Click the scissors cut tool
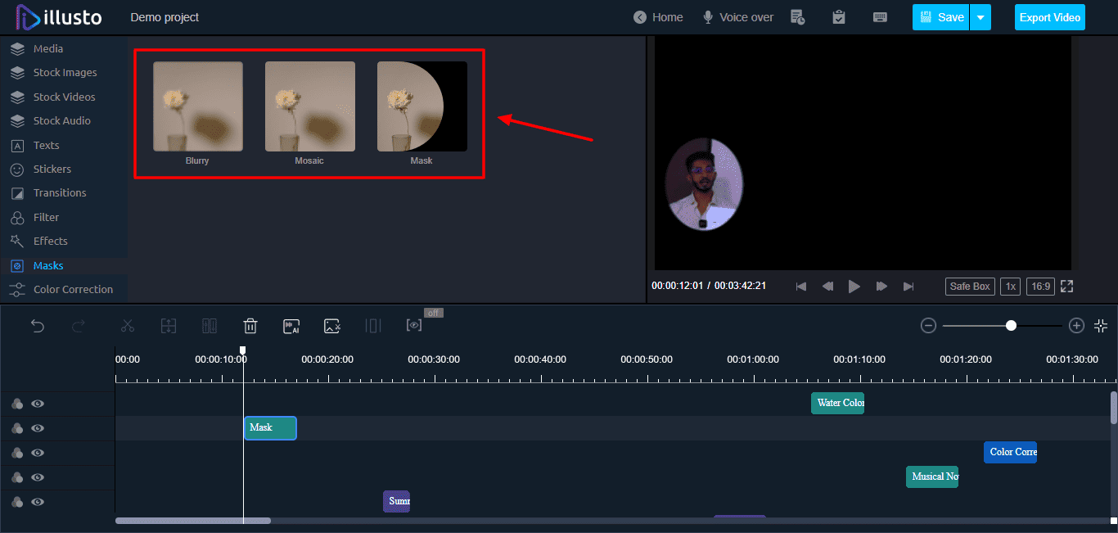This screenshot has width=1118, height=533. (x=127, y=326)
